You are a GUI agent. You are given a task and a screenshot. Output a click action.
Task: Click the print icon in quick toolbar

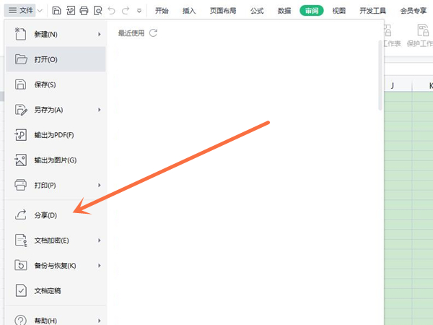84,11
